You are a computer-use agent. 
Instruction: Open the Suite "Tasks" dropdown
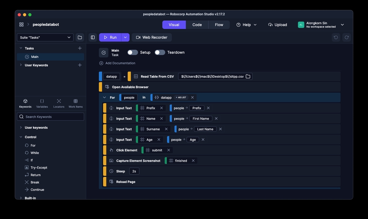coord(45,37)
